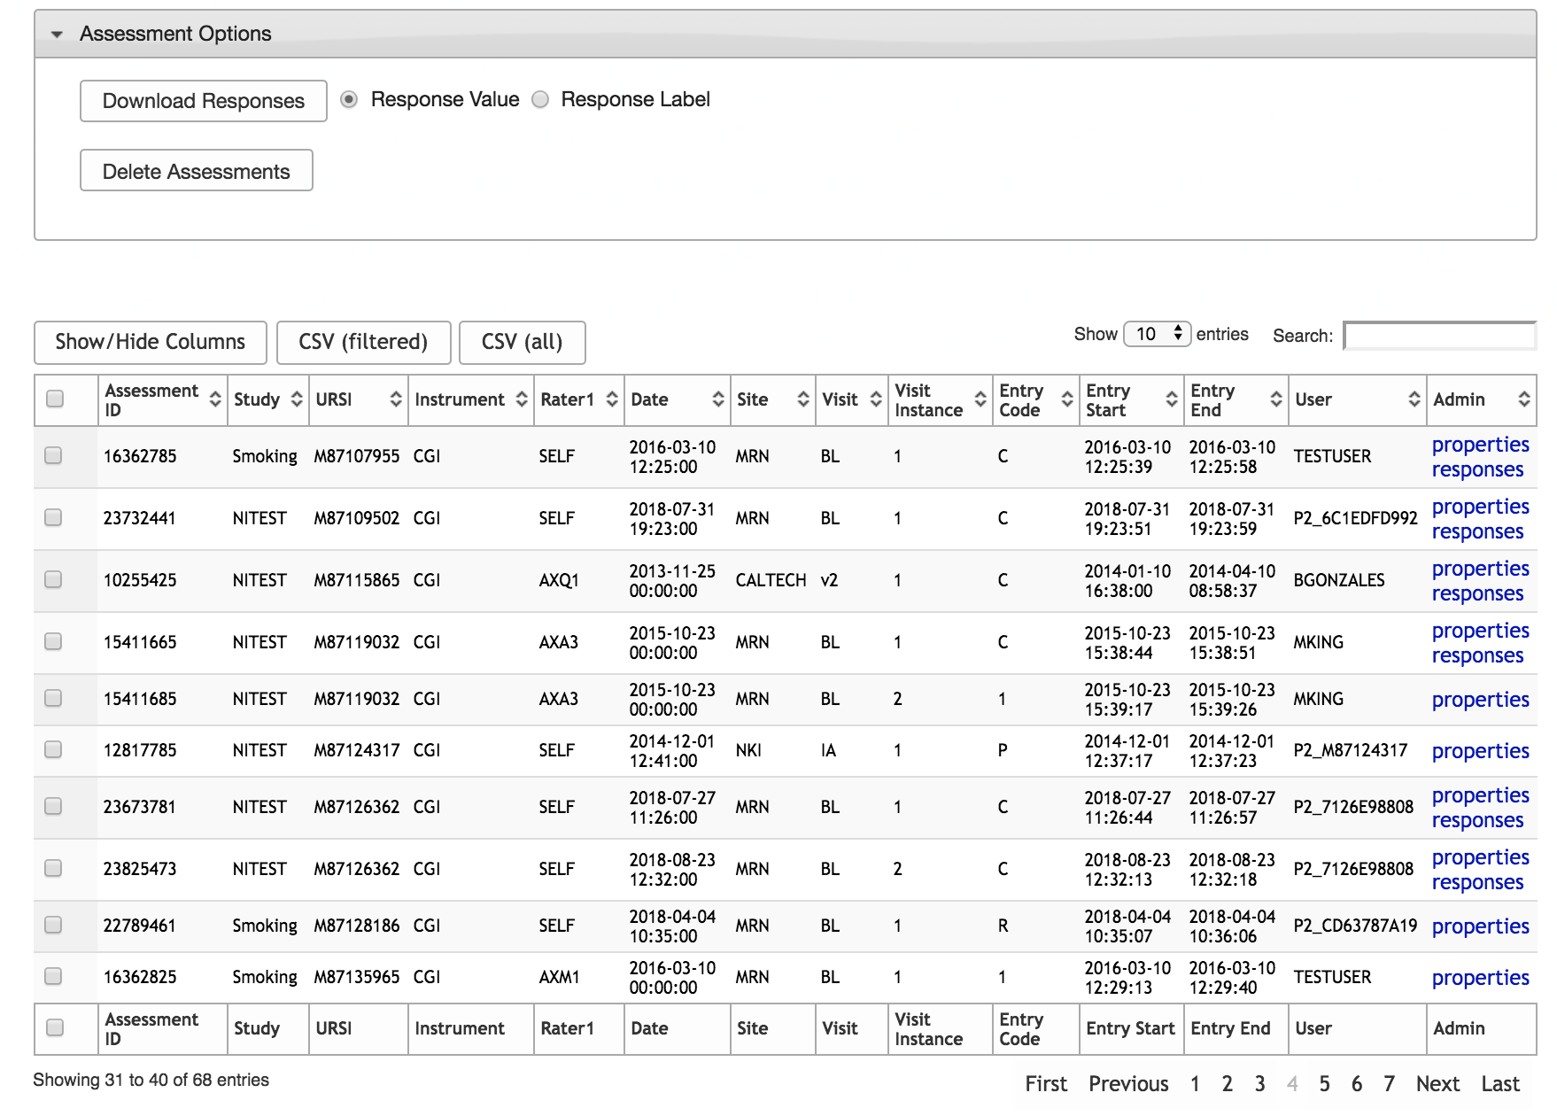Click the Delete Assessments button
Viewport: 1557px width, 1116px height.
196,171
